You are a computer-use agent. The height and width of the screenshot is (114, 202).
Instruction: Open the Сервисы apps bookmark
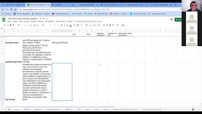click(x=7, y=14)
